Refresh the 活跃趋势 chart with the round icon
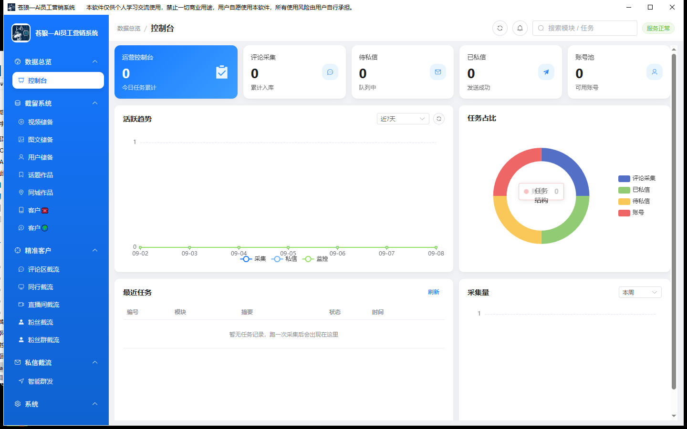 [x=439, y=119]
